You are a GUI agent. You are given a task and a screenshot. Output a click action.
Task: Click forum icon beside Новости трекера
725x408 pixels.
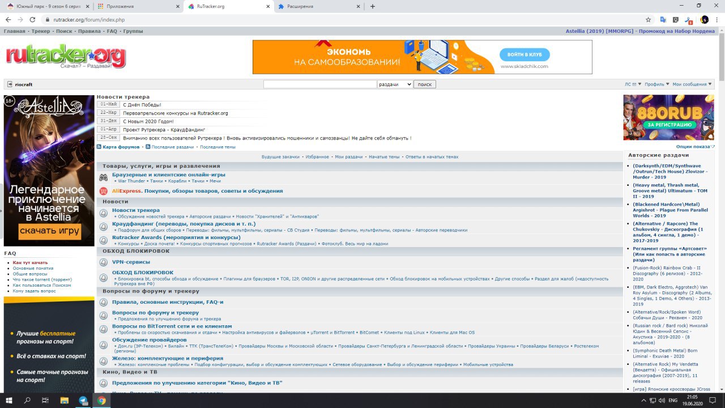click(104, 213)
